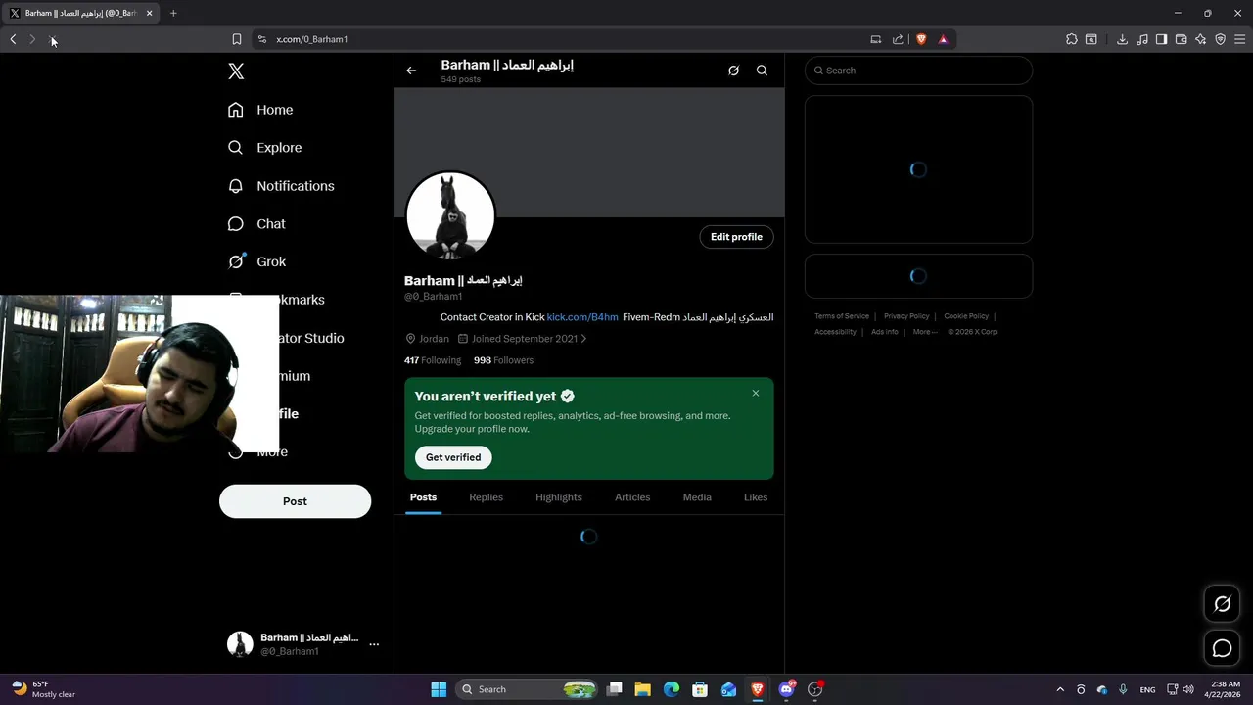Click account avatar at sidebar bottom

coord(240,643)
